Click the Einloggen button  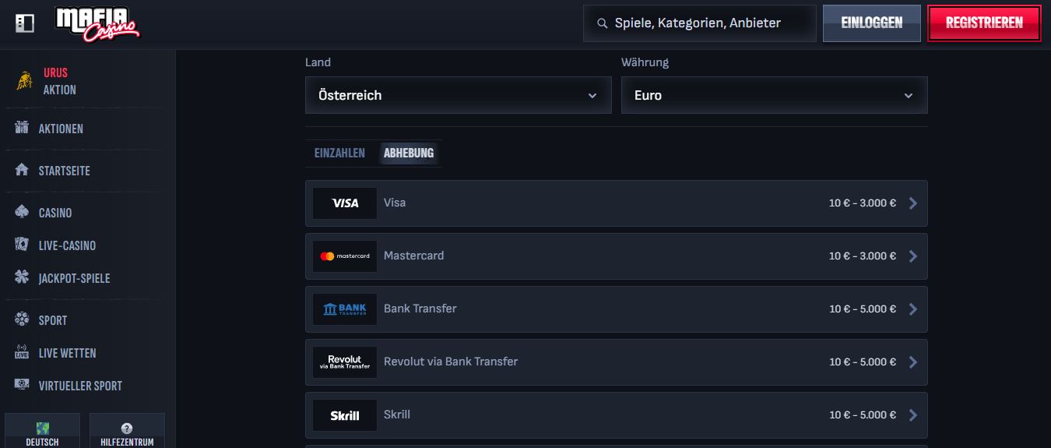[872, 23]
